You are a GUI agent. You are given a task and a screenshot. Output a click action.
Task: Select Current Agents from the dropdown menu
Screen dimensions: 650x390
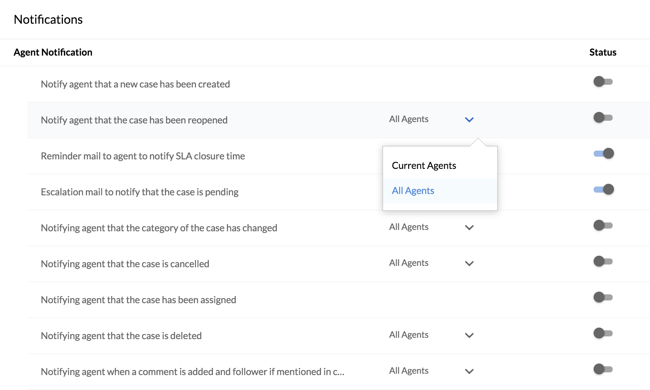click(x=440, y=166)
